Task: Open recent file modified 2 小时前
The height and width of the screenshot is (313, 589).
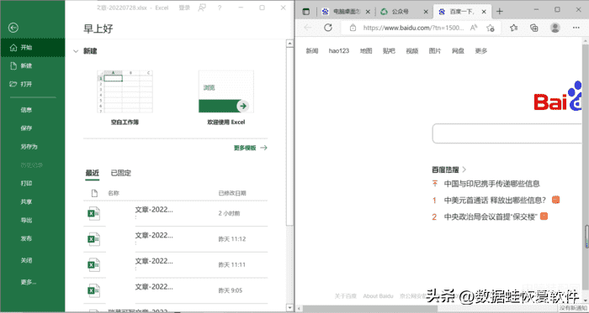Action: [x=175, y=213]
